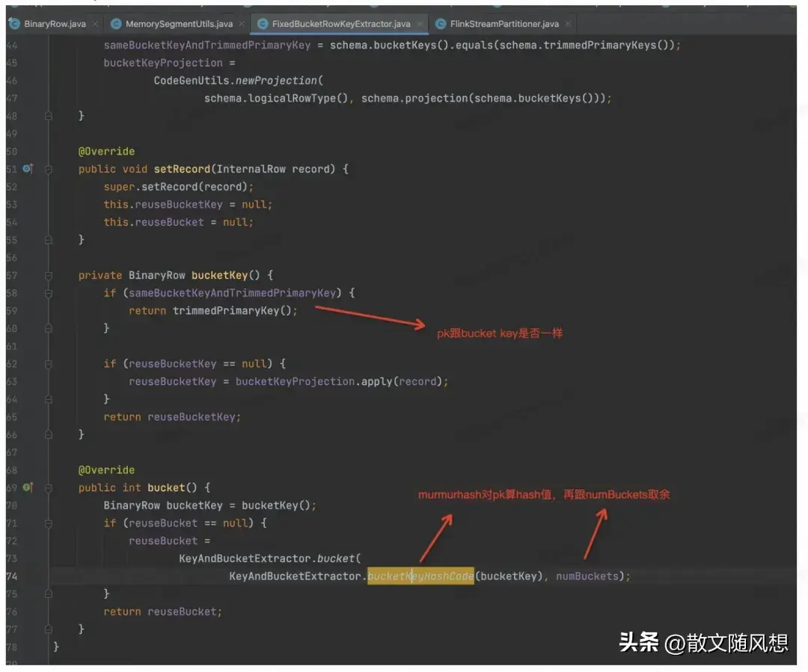Click the override gutter icon beside setRecord
Screen dimensions: 808x672
28,168
